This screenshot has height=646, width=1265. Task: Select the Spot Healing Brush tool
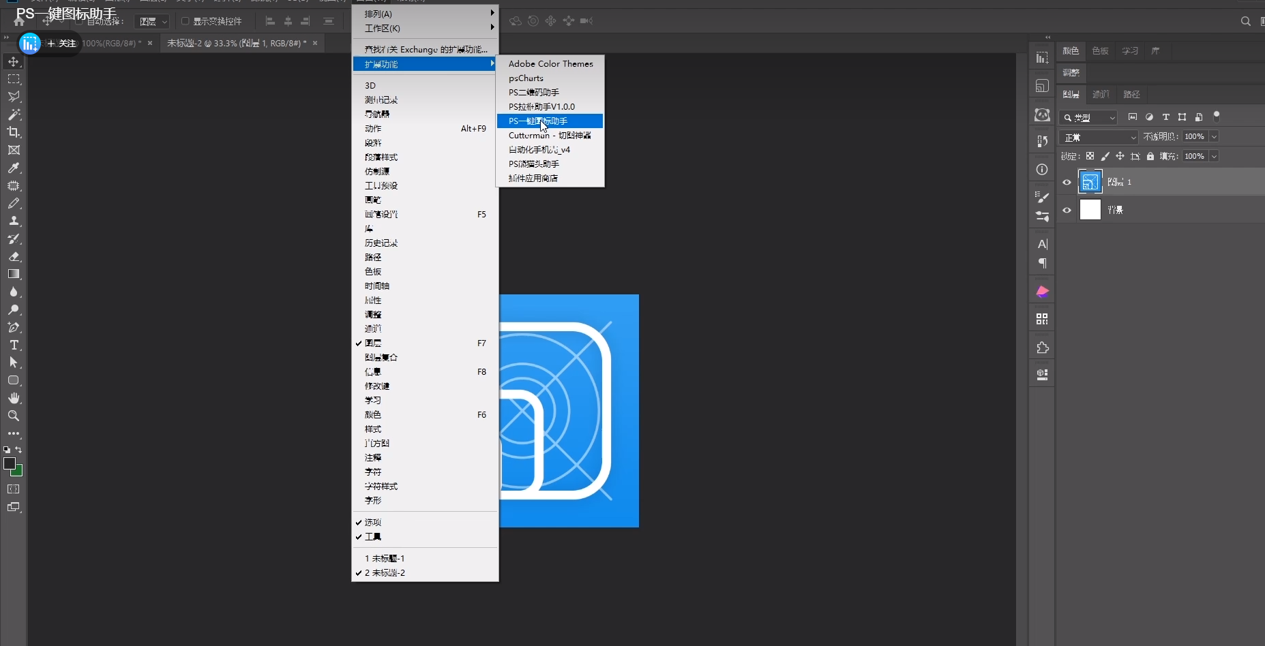[x=14, y=185]
